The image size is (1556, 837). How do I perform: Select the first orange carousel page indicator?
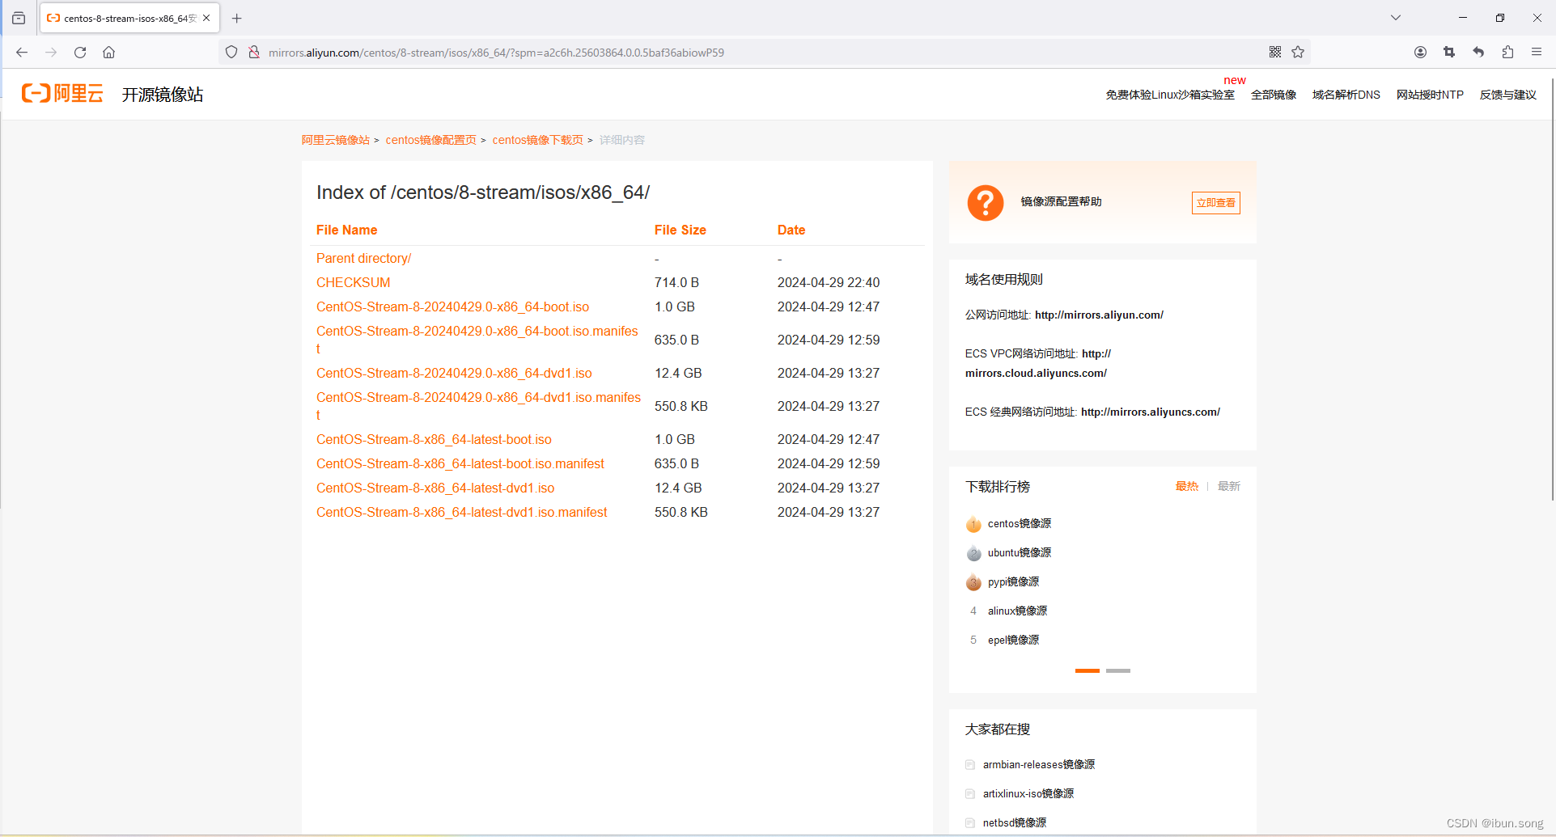coord(1088,670)
